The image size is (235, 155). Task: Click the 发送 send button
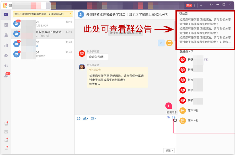168,151
